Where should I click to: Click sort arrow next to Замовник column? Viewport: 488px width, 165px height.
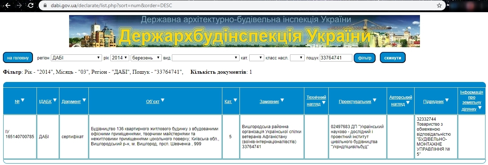tap(282, 100)
